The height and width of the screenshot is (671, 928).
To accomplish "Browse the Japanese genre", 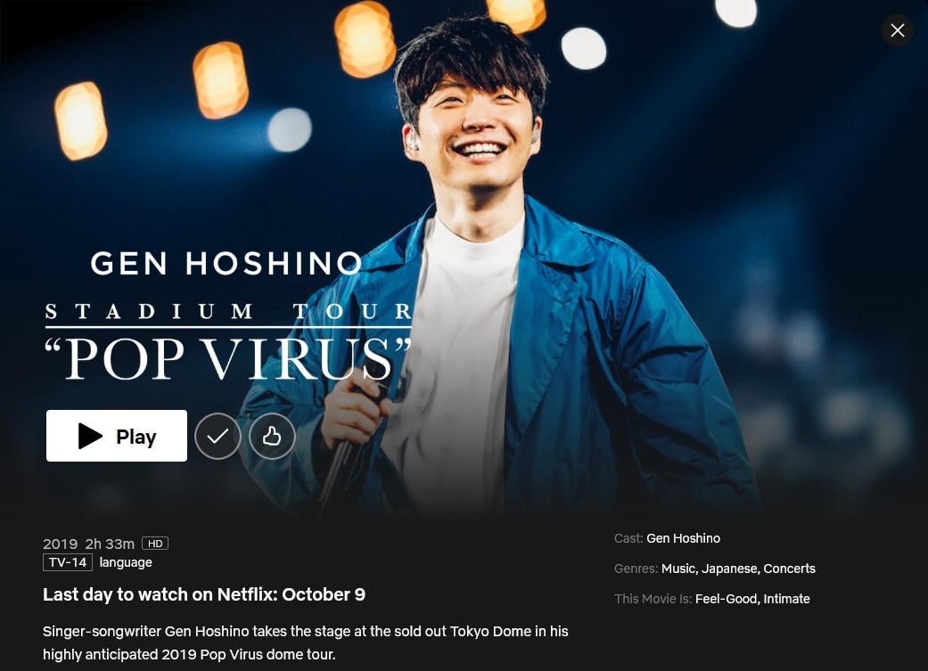I will (x=730, y=569).
